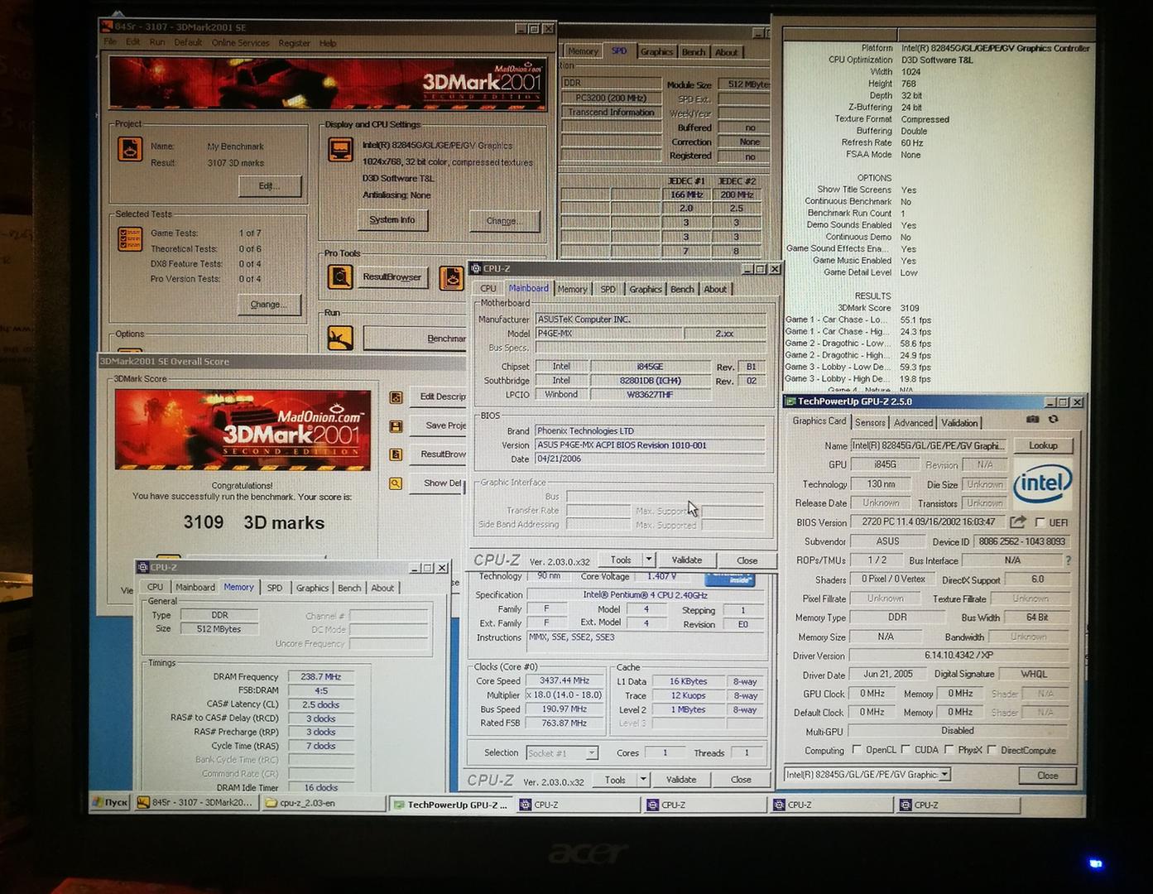Click the Device ID value in GPU-Z
Screen dimensions: 1153x894
pyautogui.click(x=1021, y=541)
